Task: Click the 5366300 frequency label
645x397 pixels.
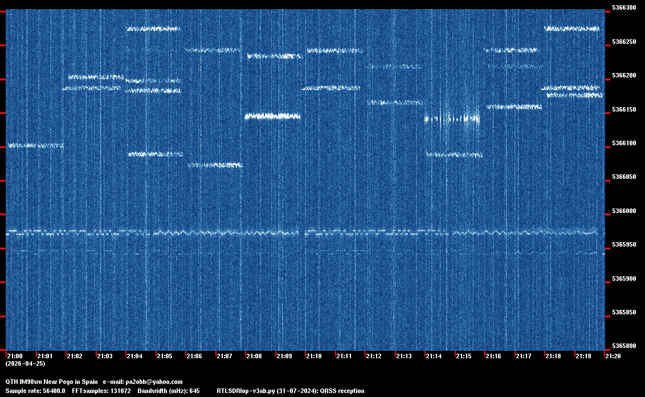Action: tap(623, 8)
